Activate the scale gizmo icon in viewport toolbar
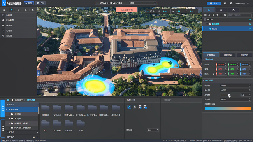The width and height of the screenshot is (253, 142). coord(154,11)
